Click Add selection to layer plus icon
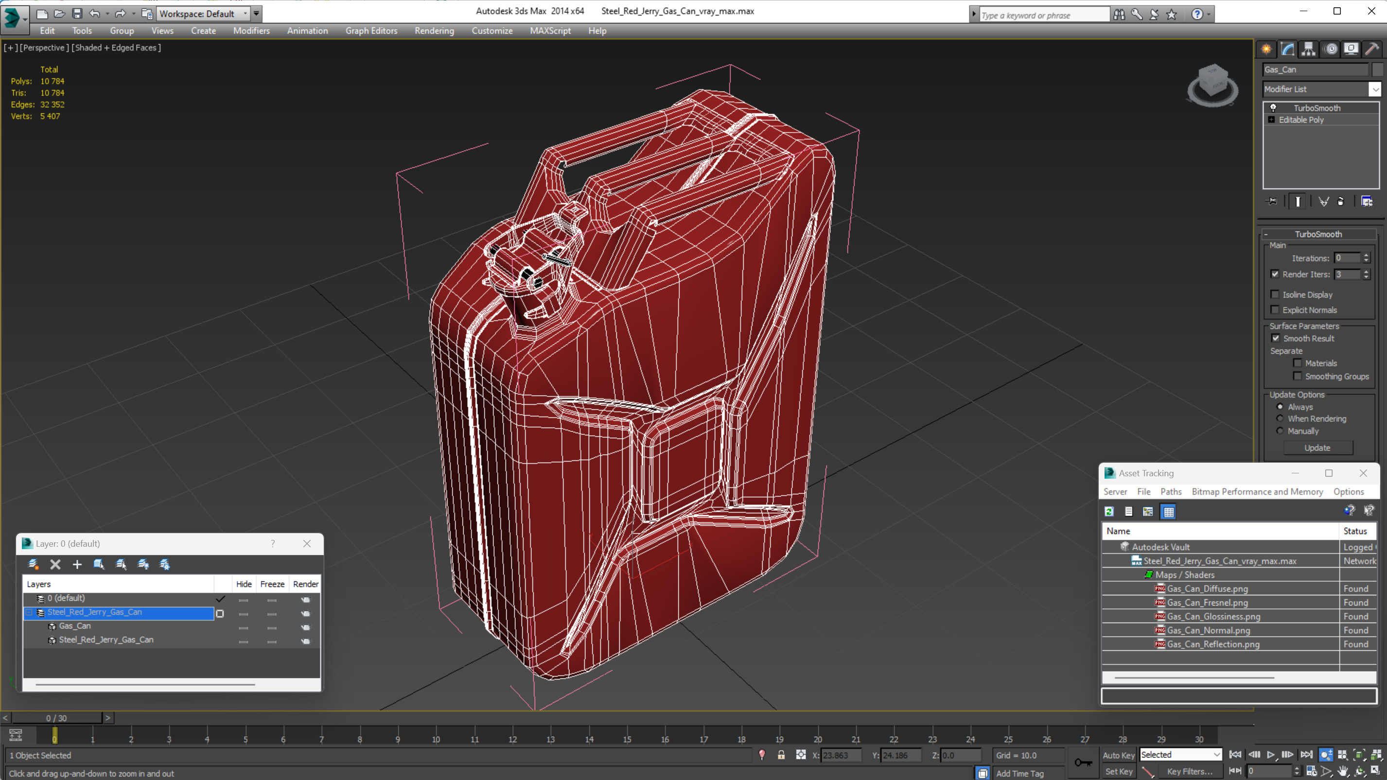Viewport: 1387px width, 780px height. (x=77, y=564)
